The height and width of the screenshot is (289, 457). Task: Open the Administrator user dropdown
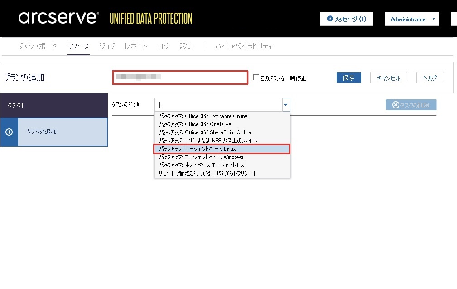click(412, 19)
